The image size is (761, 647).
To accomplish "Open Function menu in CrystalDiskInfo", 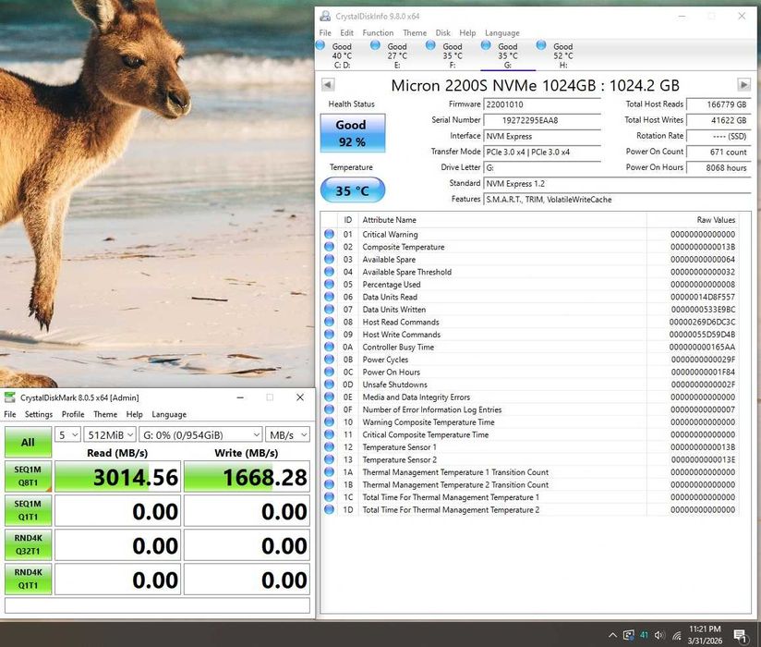I will [378, 32].
